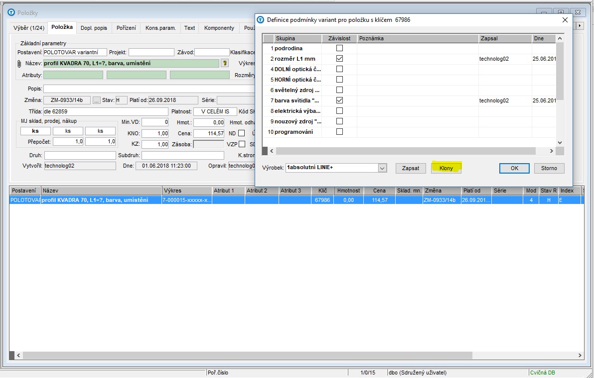Image resolution: width=594 pixels, height=378 pixels.
Task: Toggle Závislost checkbox for podrodina
Action: click(339, 48)
